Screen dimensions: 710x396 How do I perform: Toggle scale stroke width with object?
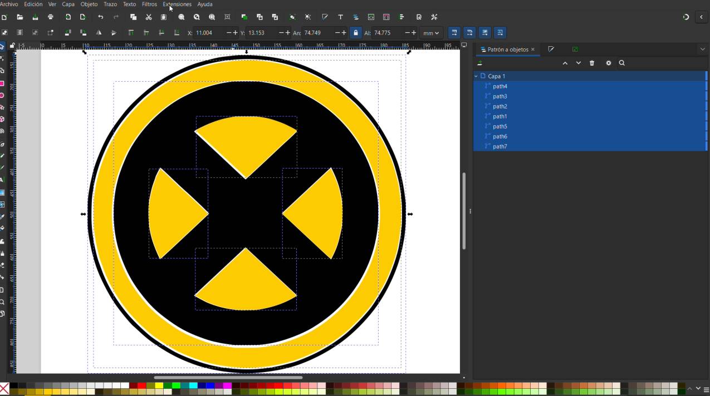454,33
